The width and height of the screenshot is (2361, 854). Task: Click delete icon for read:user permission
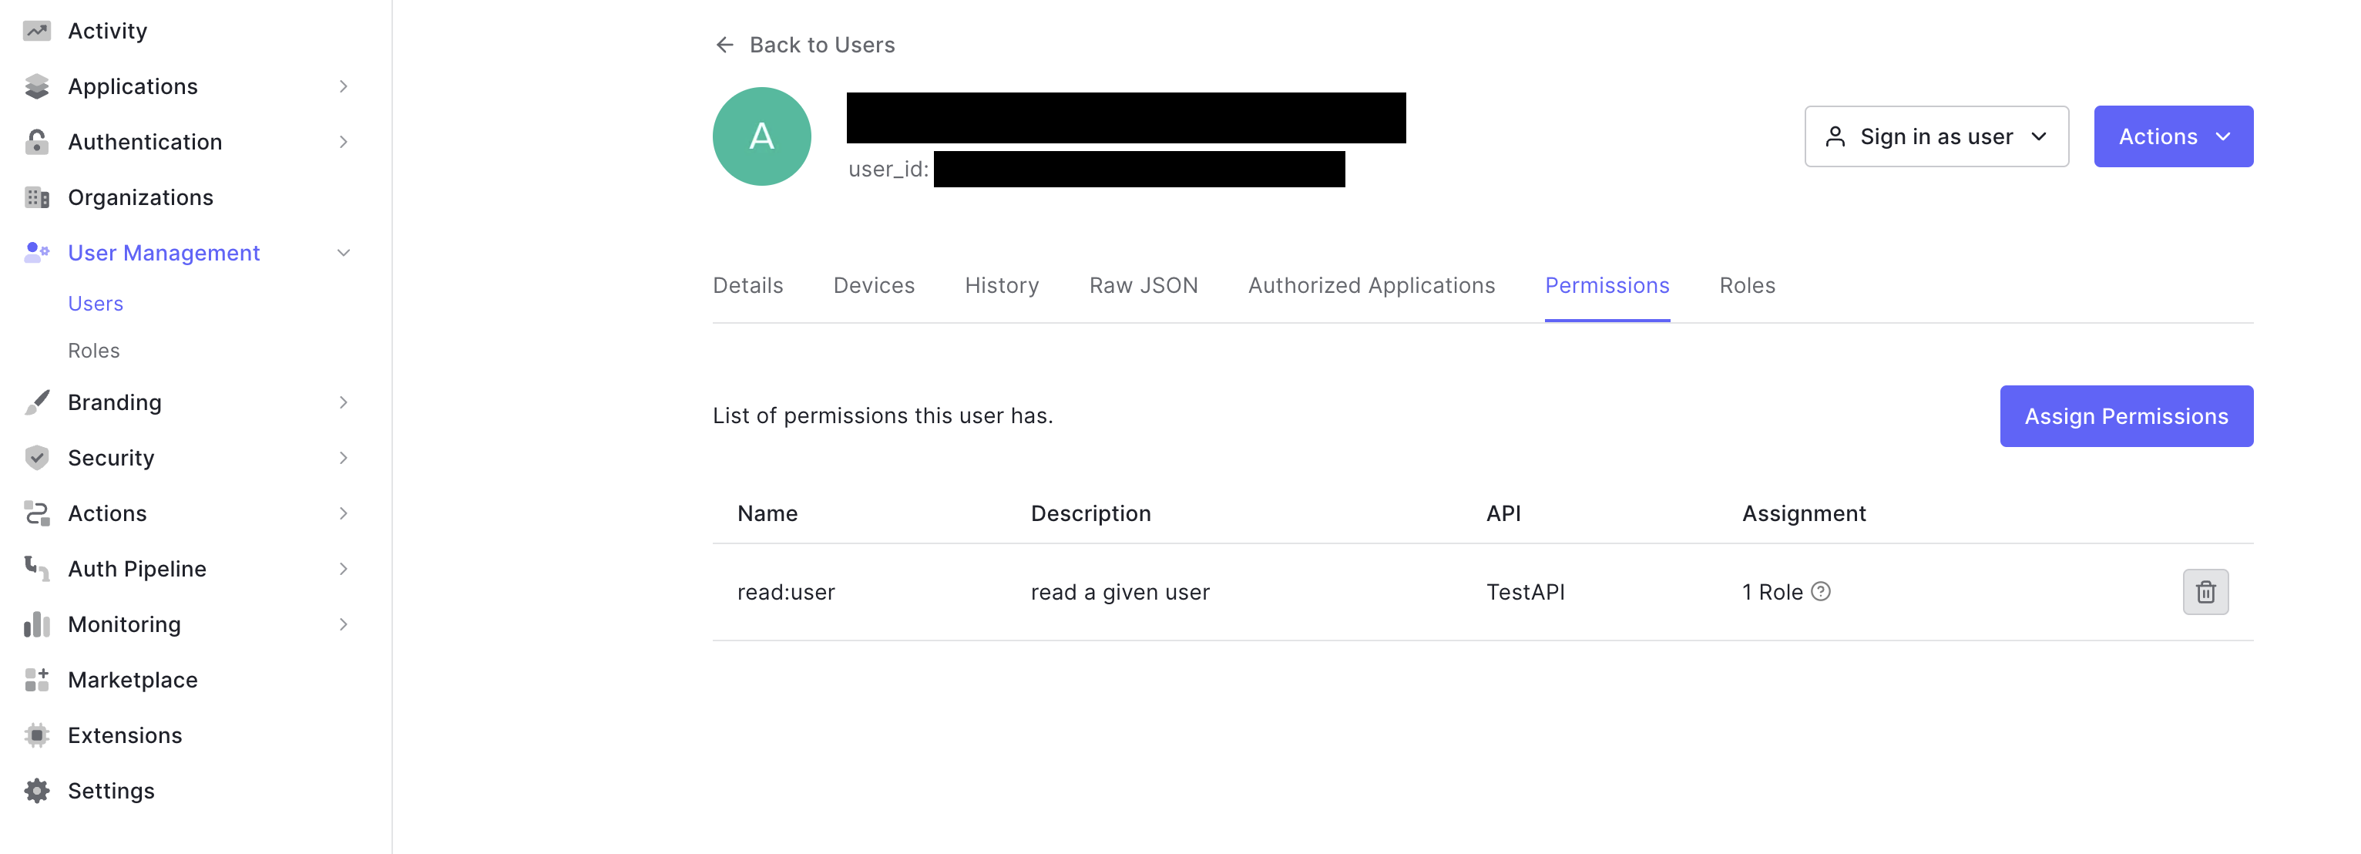tap(2205, 590)
